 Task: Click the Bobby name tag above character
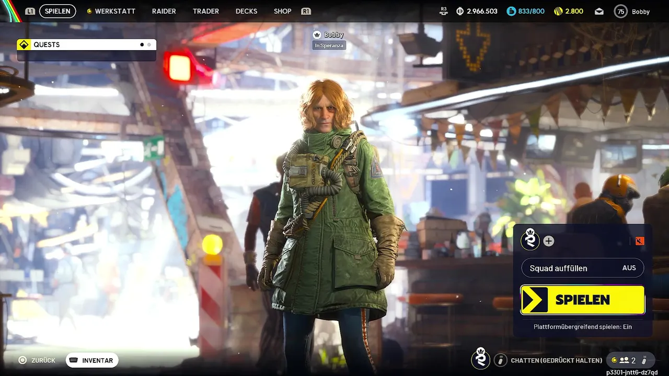coord(334,35)
